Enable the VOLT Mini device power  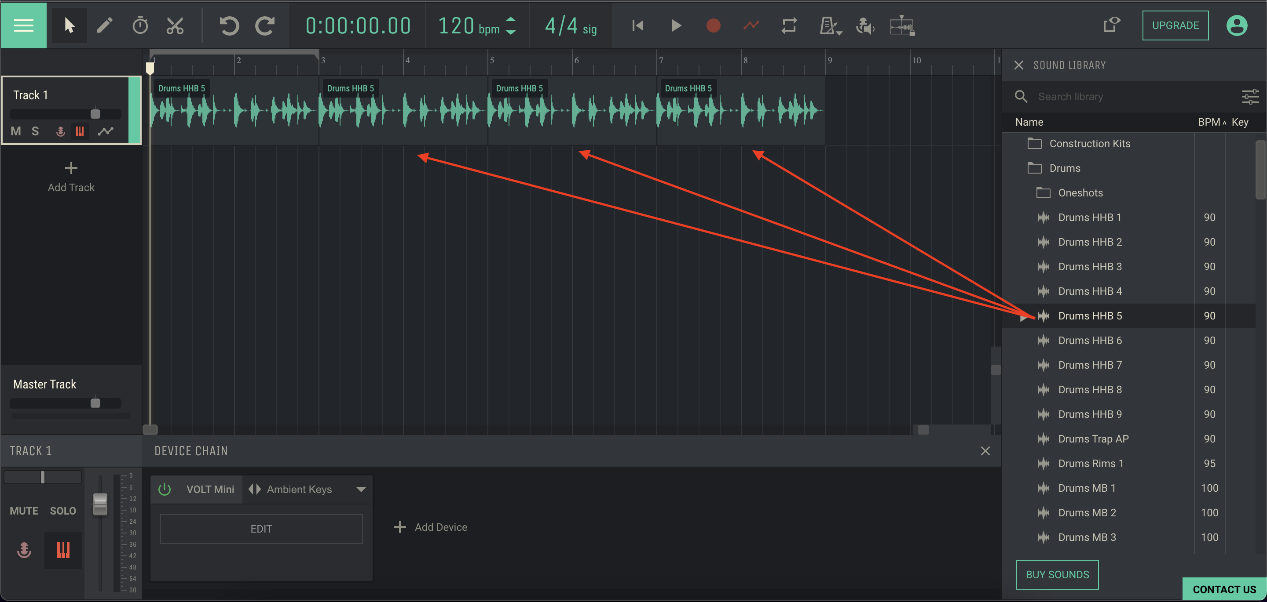[166, 489]
